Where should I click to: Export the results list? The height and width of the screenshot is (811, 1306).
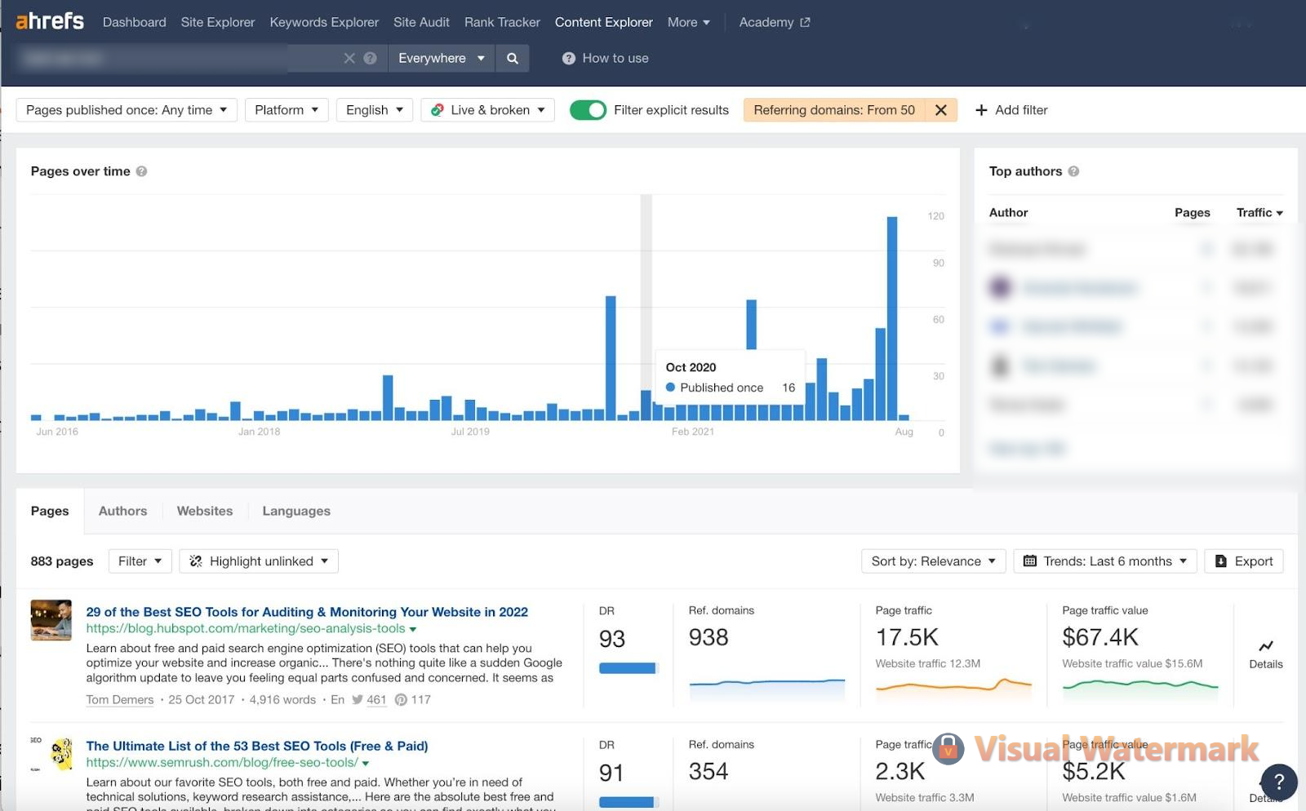tap(1244, 561)
